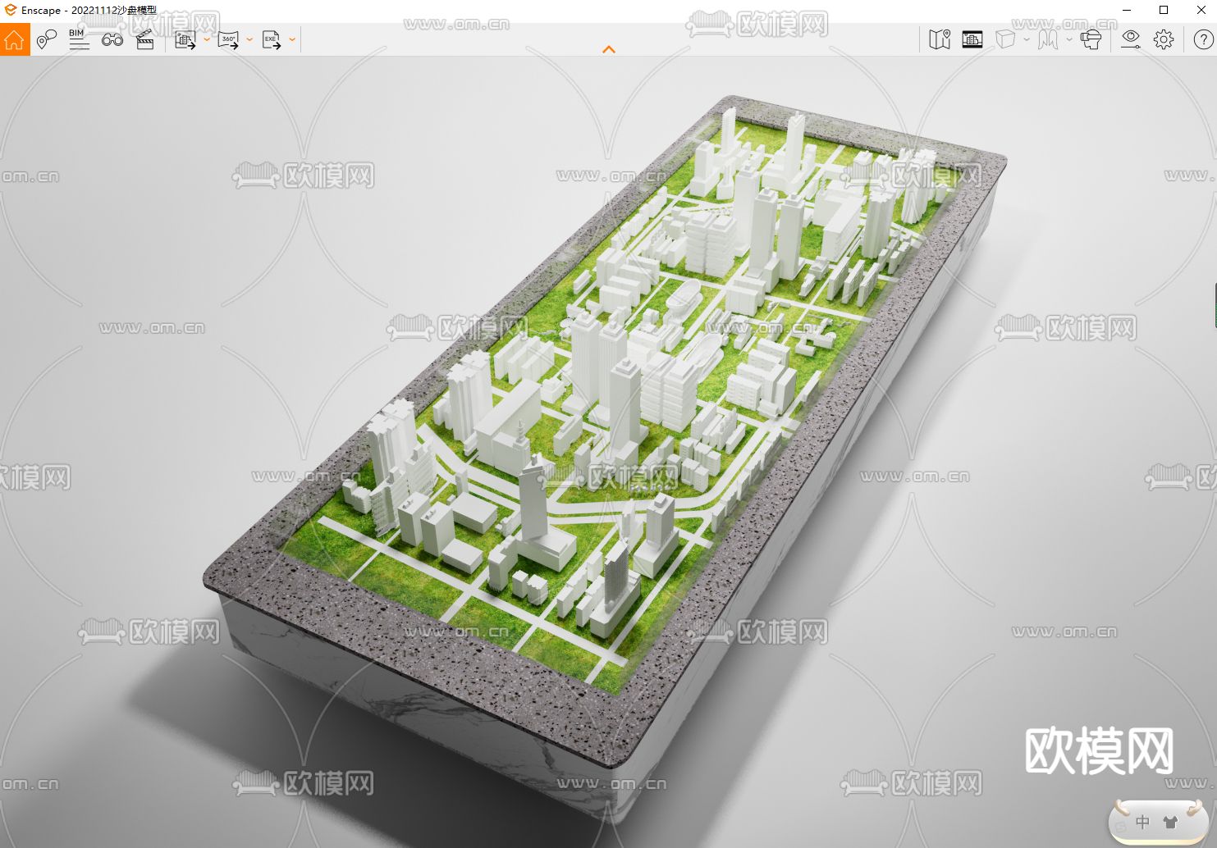Screen dimensions: 1217x848
Task: Open the Visual Settings panel
Action: click(x=1131, y=39)
